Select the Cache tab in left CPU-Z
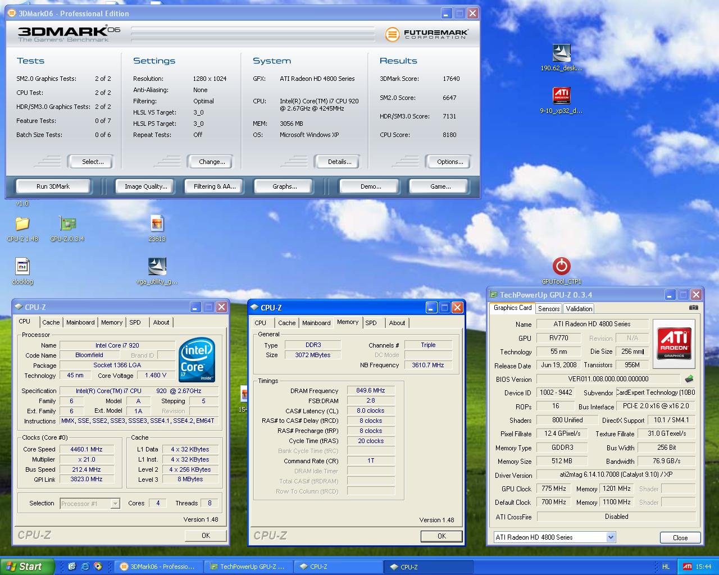 [x=51, y=322]
